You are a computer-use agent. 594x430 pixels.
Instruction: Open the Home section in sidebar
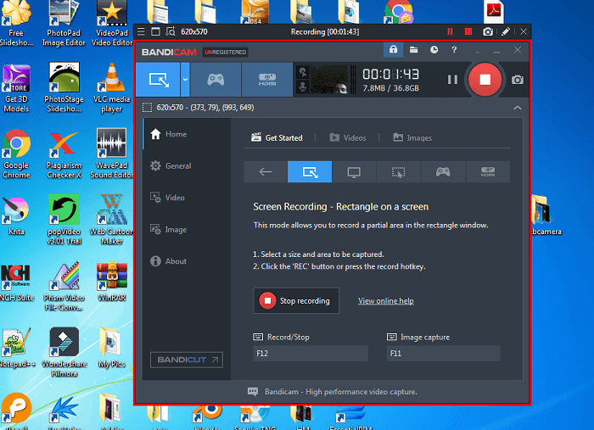pyautogui.click(x=169, y=134)
